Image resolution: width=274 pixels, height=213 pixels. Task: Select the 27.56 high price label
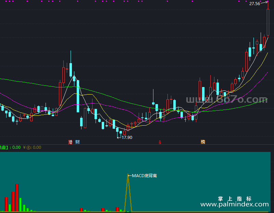tap(254, 4)
